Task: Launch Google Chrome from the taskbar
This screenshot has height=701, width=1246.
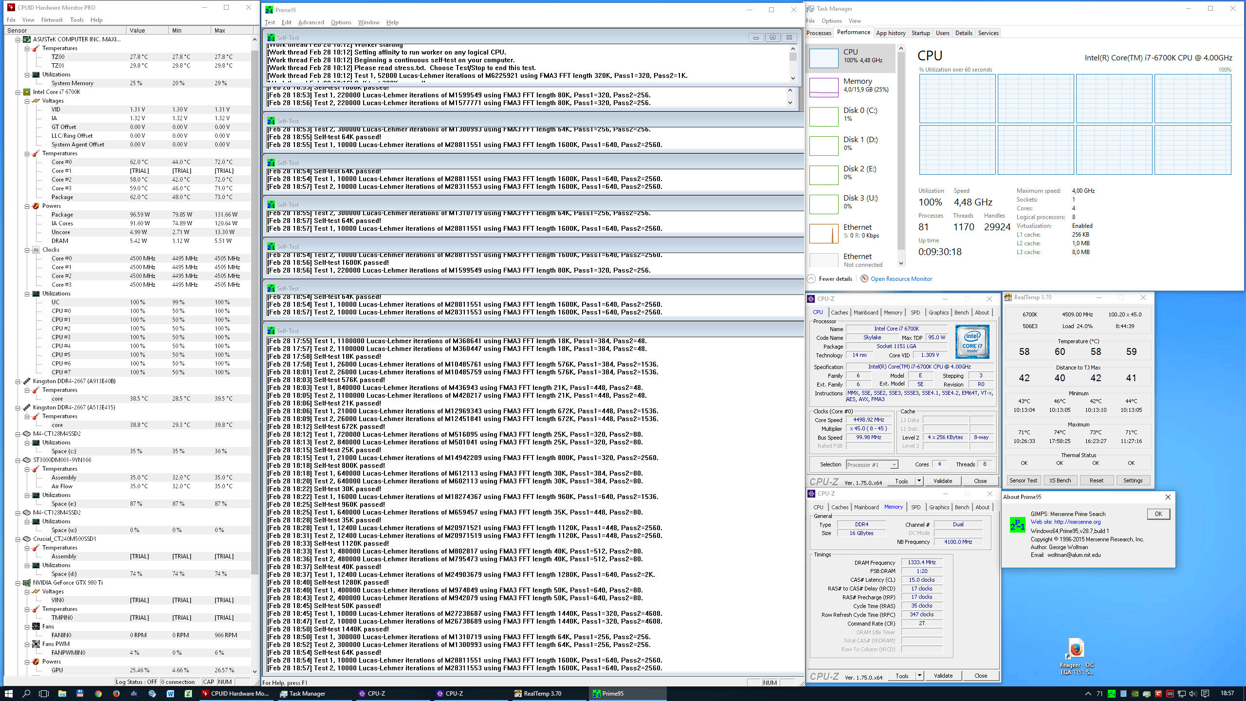Action: pos(98,693)
